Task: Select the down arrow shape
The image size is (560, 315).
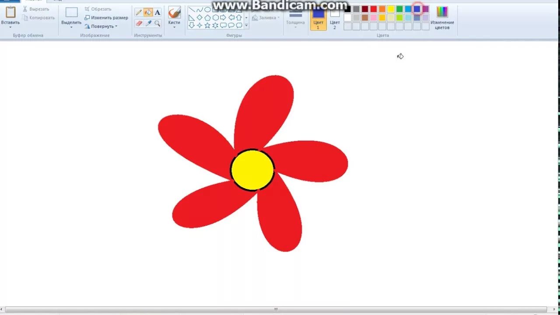Action: [x=192, y=25]
